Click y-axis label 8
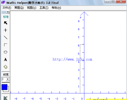The width and height of the screenshot is (127, 100). (x=79, y=29)
